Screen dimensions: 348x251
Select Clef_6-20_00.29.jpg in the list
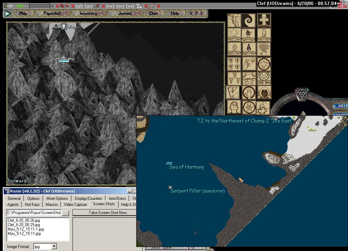coord(24,225)
